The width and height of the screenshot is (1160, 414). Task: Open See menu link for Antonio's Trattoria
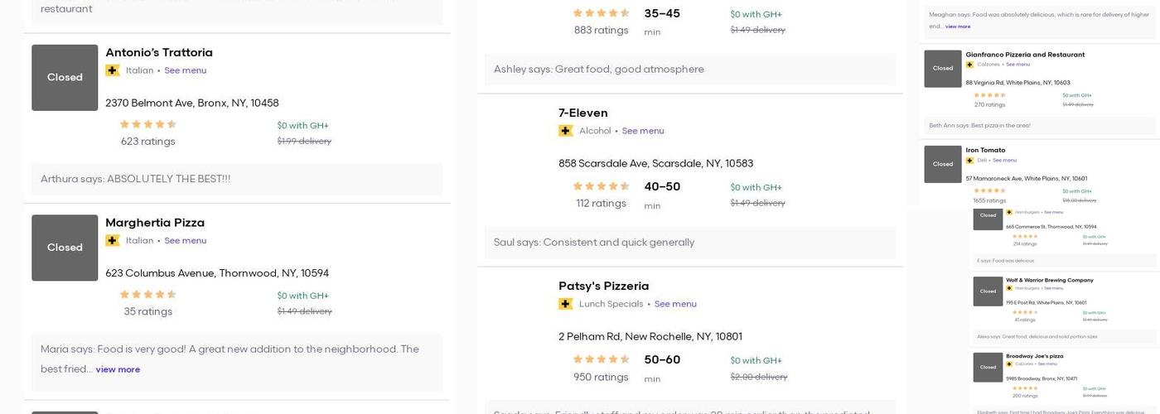[x=185, y=70]
